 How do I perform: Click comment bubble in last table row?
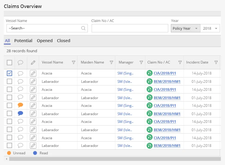tap(20, 145)
